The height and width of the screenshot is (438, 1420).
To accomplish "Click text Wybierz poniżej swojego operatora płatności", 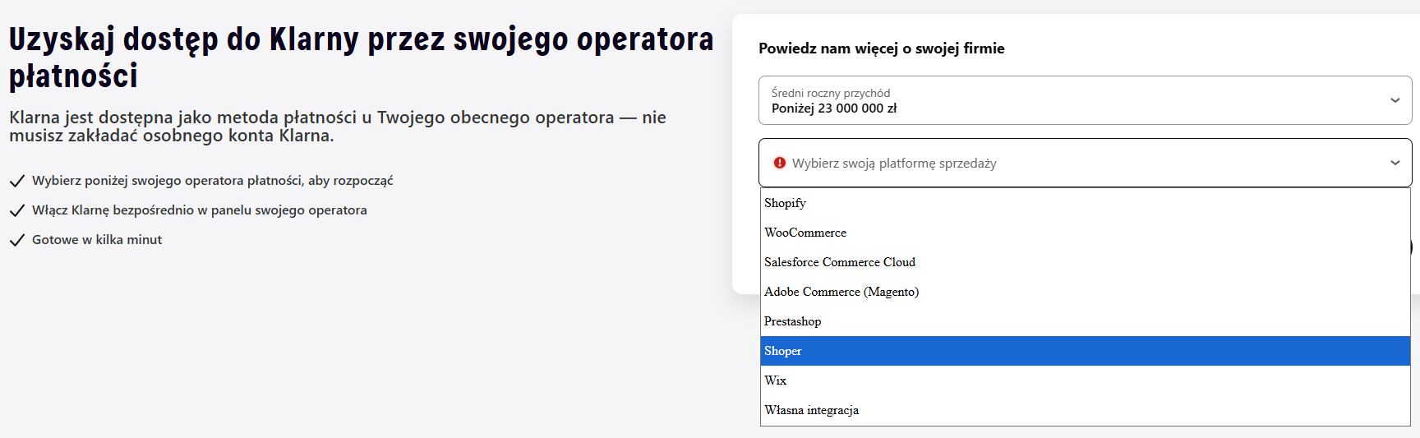I will (213, 181).
